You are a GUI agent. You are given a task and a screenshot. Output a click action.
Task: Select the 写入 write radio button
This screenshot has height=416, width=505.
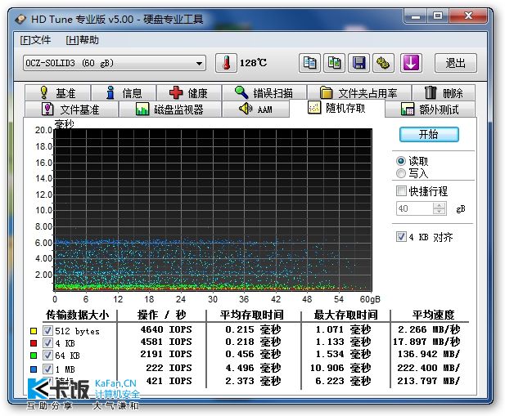coord(401,173)
